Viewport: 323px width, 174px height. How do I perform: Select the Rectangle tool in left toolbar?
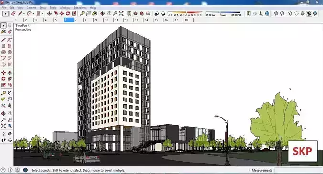(x=3, y=46)
